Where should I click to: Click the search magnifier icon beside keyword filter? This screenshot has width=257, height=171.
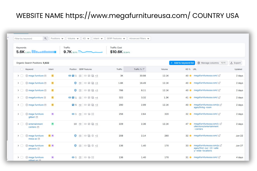point(45,38)
